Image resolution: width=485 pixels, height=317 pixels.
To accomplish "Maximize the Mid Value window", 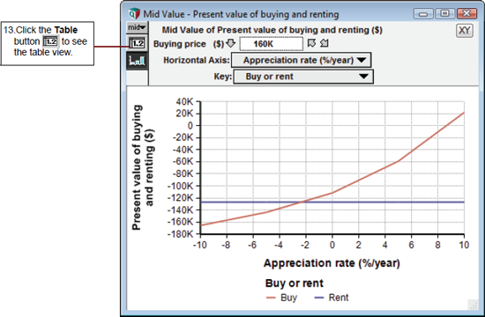I will coord(444,13).
